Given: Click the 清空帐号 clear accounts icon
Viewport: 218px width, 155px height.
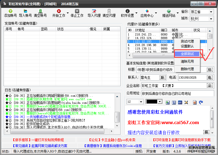Looking at the screenshot, I should point(40,11).
